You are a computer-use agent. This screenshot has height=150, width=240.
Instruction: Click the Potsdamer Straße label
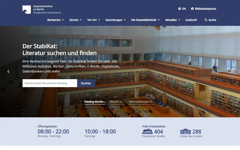(153, 136)
